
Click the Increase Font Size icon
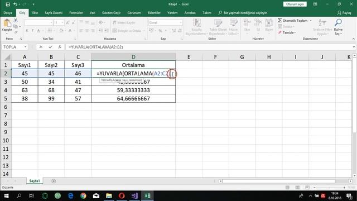click(x=67, y=22)
